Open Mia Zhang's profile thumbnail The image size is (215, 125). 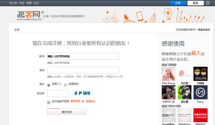[x=169, y=74]
